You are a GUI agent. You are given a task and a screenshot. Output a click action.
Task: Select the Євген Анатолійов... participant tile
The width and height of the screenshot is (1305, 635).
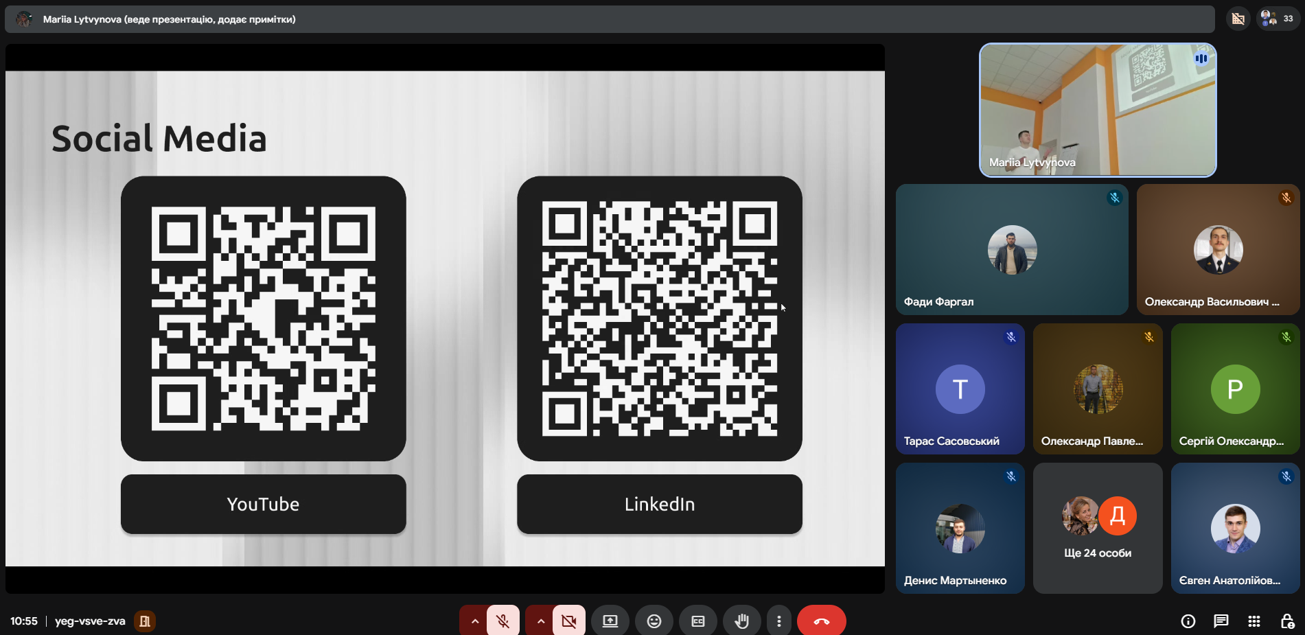(x=1236, y=529)
